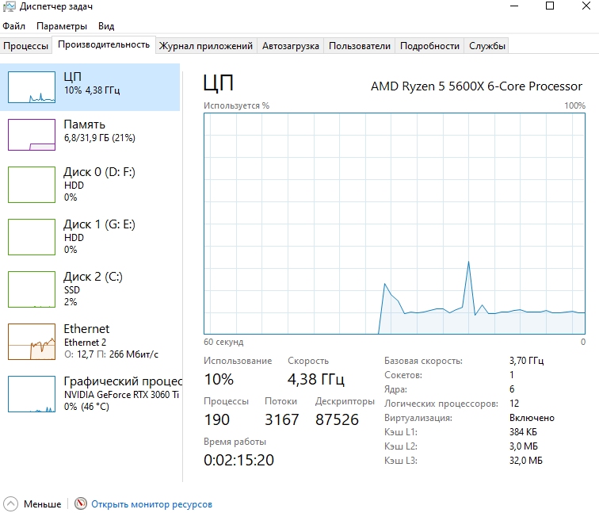This screenshot has width=599, height=513.
Task: Open the Службы tab
Action: click(x=487, y=46)
